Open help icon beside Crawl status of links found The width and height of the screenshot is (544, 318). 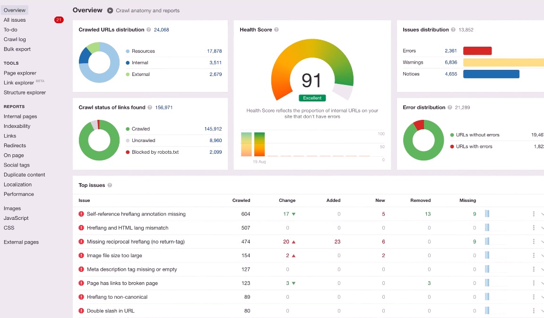[150, 108]
